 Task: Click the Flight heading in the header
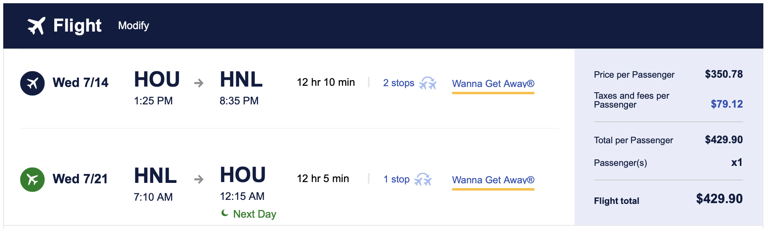click(x=77, y=26)
